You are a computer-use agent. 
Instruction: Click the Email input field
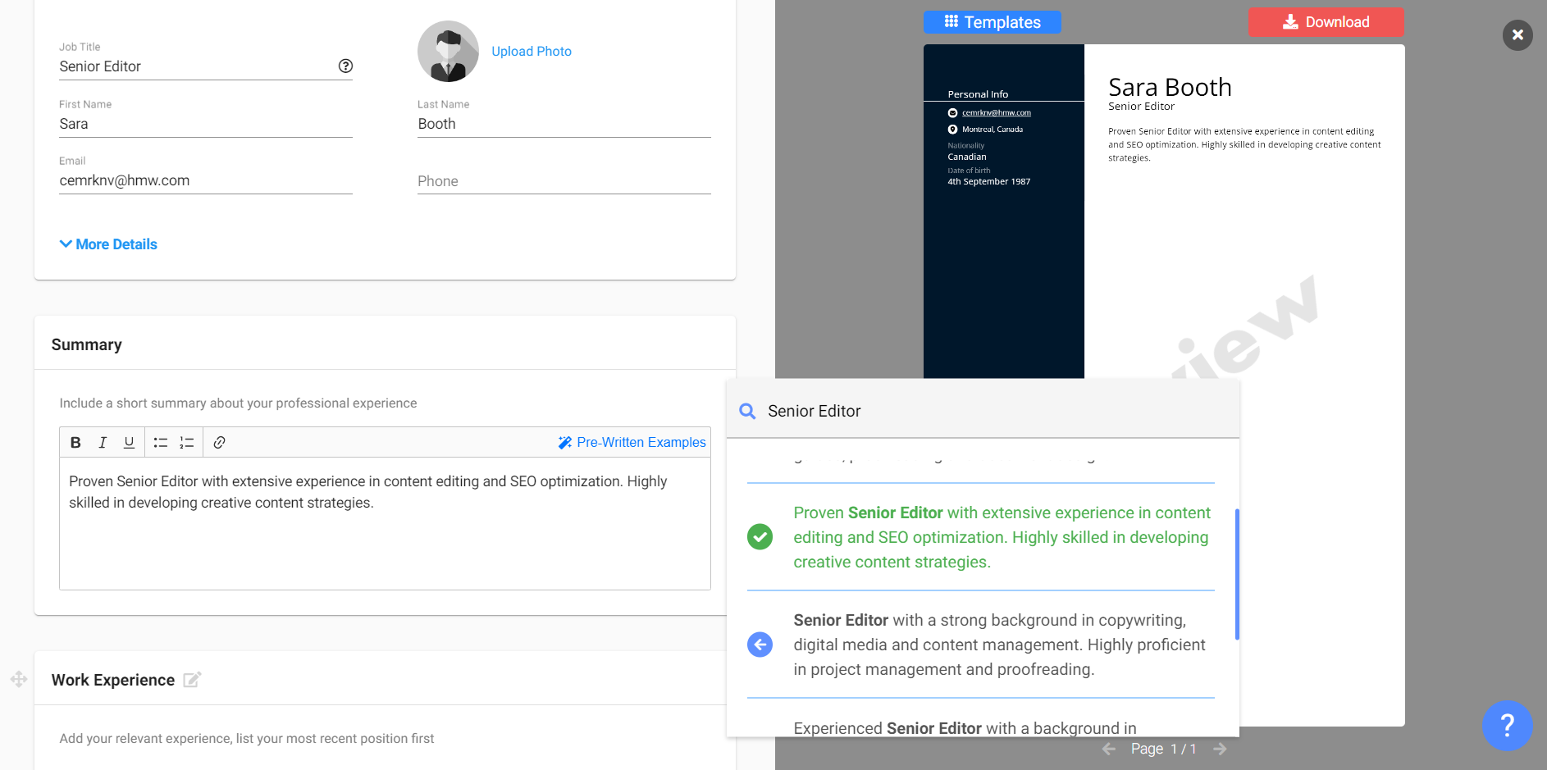point(206,180)
